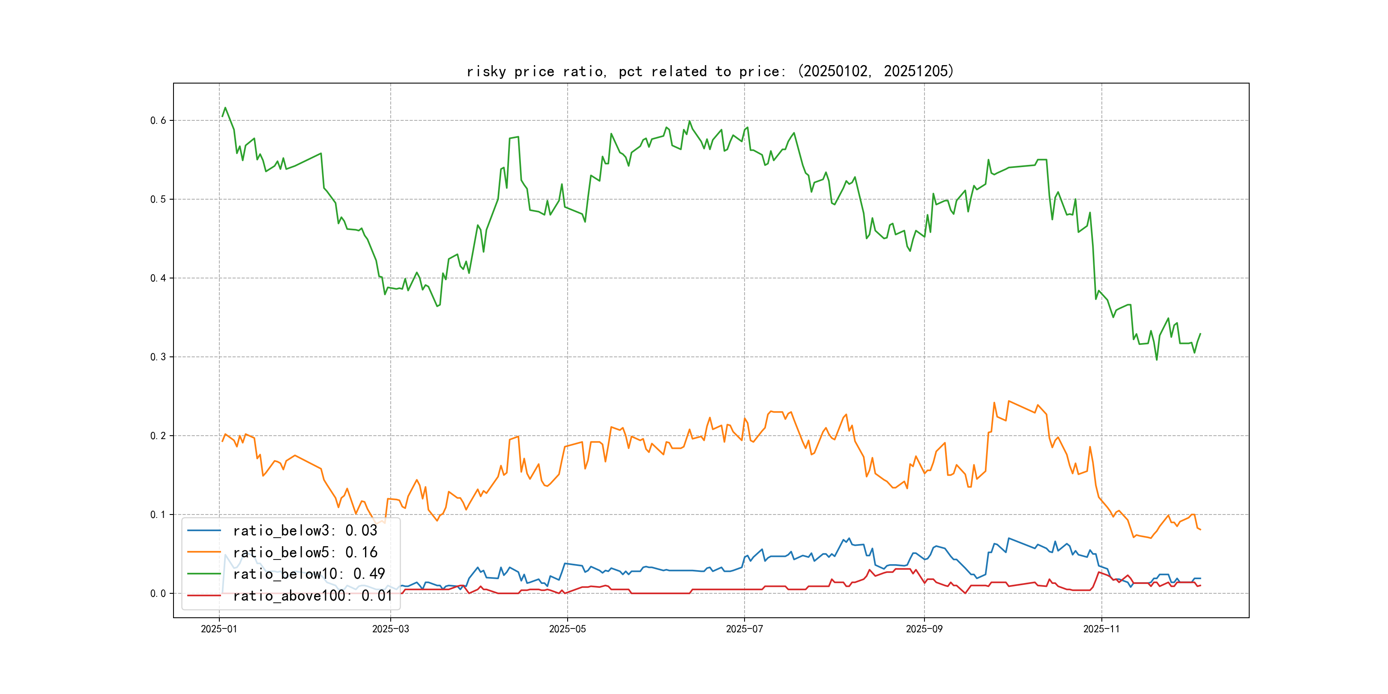Click the ratio_below10 legend label
Viewport: 1388px width, 694px height.
pyautogui.click(x=309, y=574)
